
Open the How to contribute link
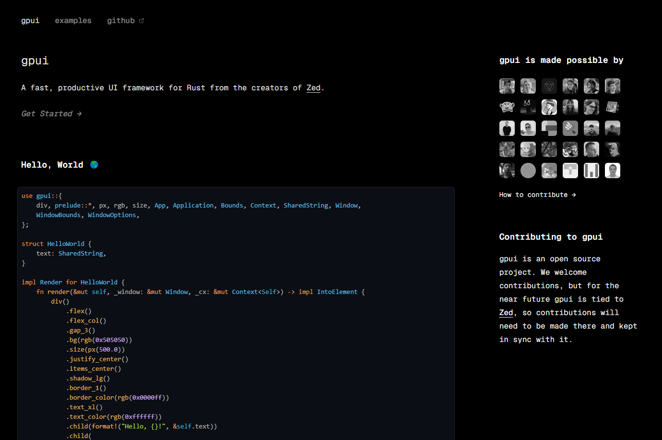click(x=537, y=195)
